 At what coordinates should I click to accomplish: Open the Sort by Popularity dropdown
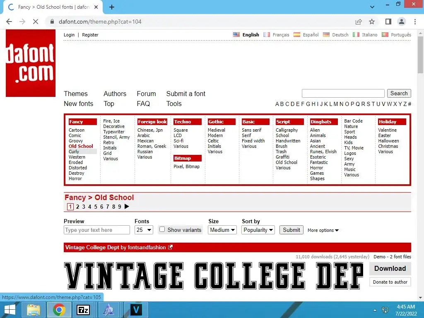[258, 230]
